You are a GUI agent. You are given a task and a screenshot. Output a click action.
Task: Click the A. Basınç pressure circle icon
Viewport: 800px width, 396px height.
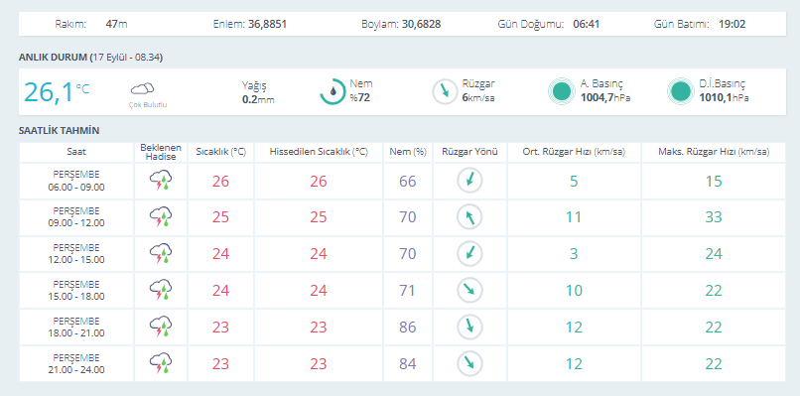pos(562,92)
